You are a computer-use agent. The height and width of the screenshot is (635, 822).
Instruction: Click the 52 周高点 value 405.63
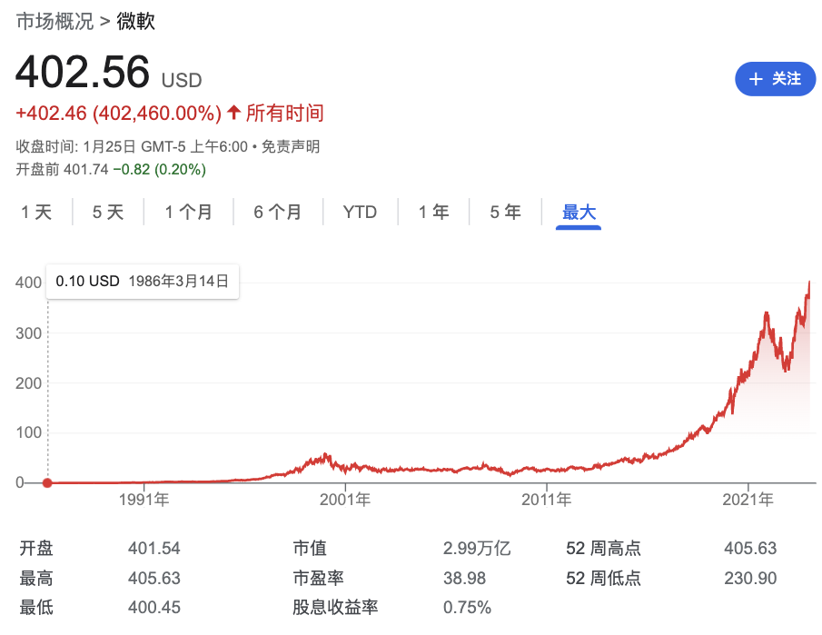[750, 549]
